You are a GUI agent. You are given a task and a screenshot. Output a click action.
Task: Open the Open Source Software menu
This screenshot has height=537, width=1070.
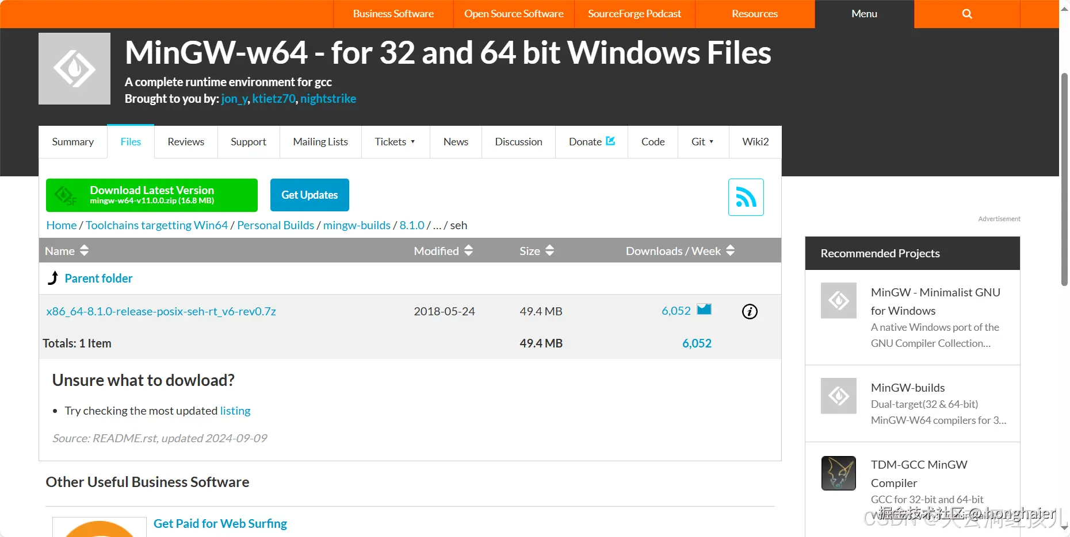click(514, 14)
